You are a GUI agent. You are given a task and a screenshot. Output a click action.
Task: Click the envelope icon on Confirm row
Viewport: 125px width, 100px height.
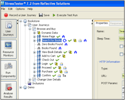click(x=59, y=76)
